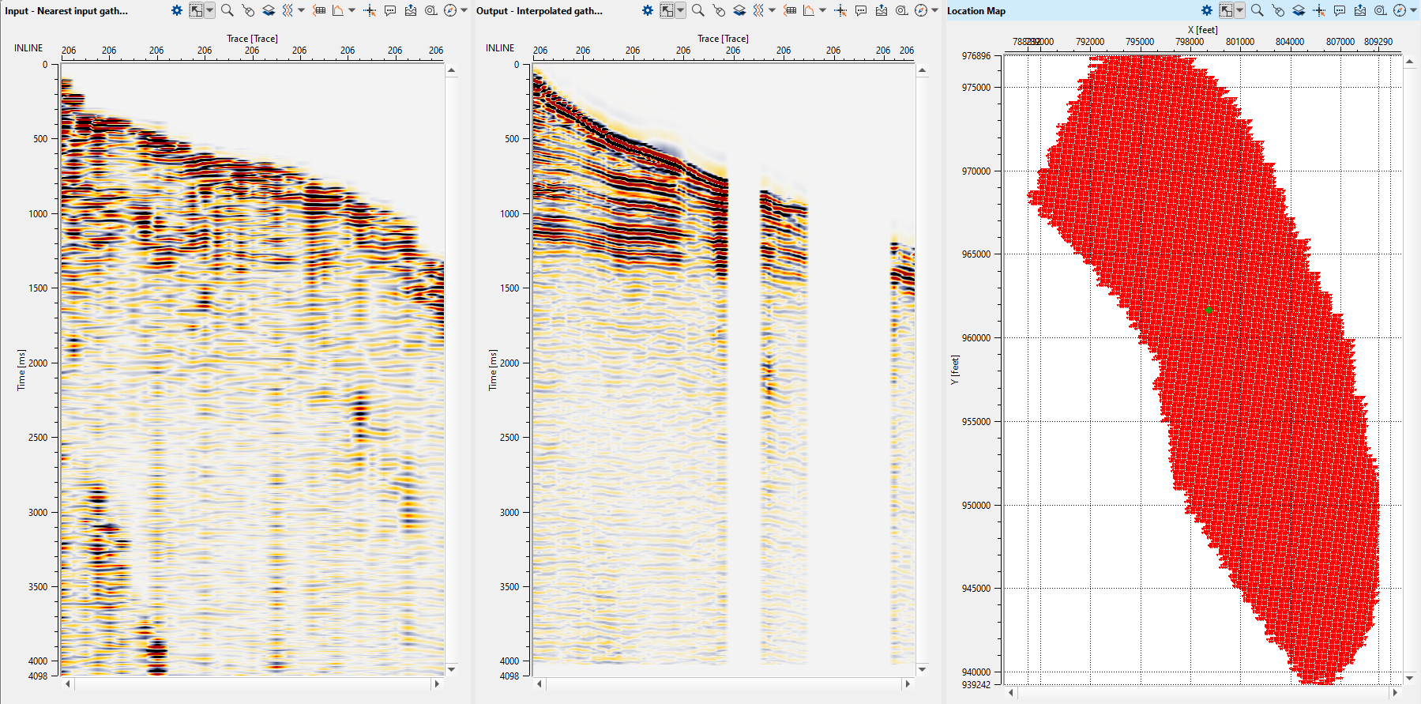Select the Input - Nearest input gather panel title
1421x704 pixels.
(x=66, y=11)
